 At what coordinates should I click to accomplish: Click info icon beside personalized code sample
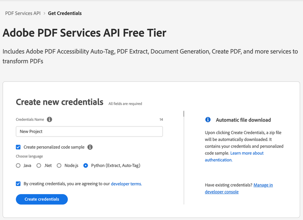pos(90,147)
